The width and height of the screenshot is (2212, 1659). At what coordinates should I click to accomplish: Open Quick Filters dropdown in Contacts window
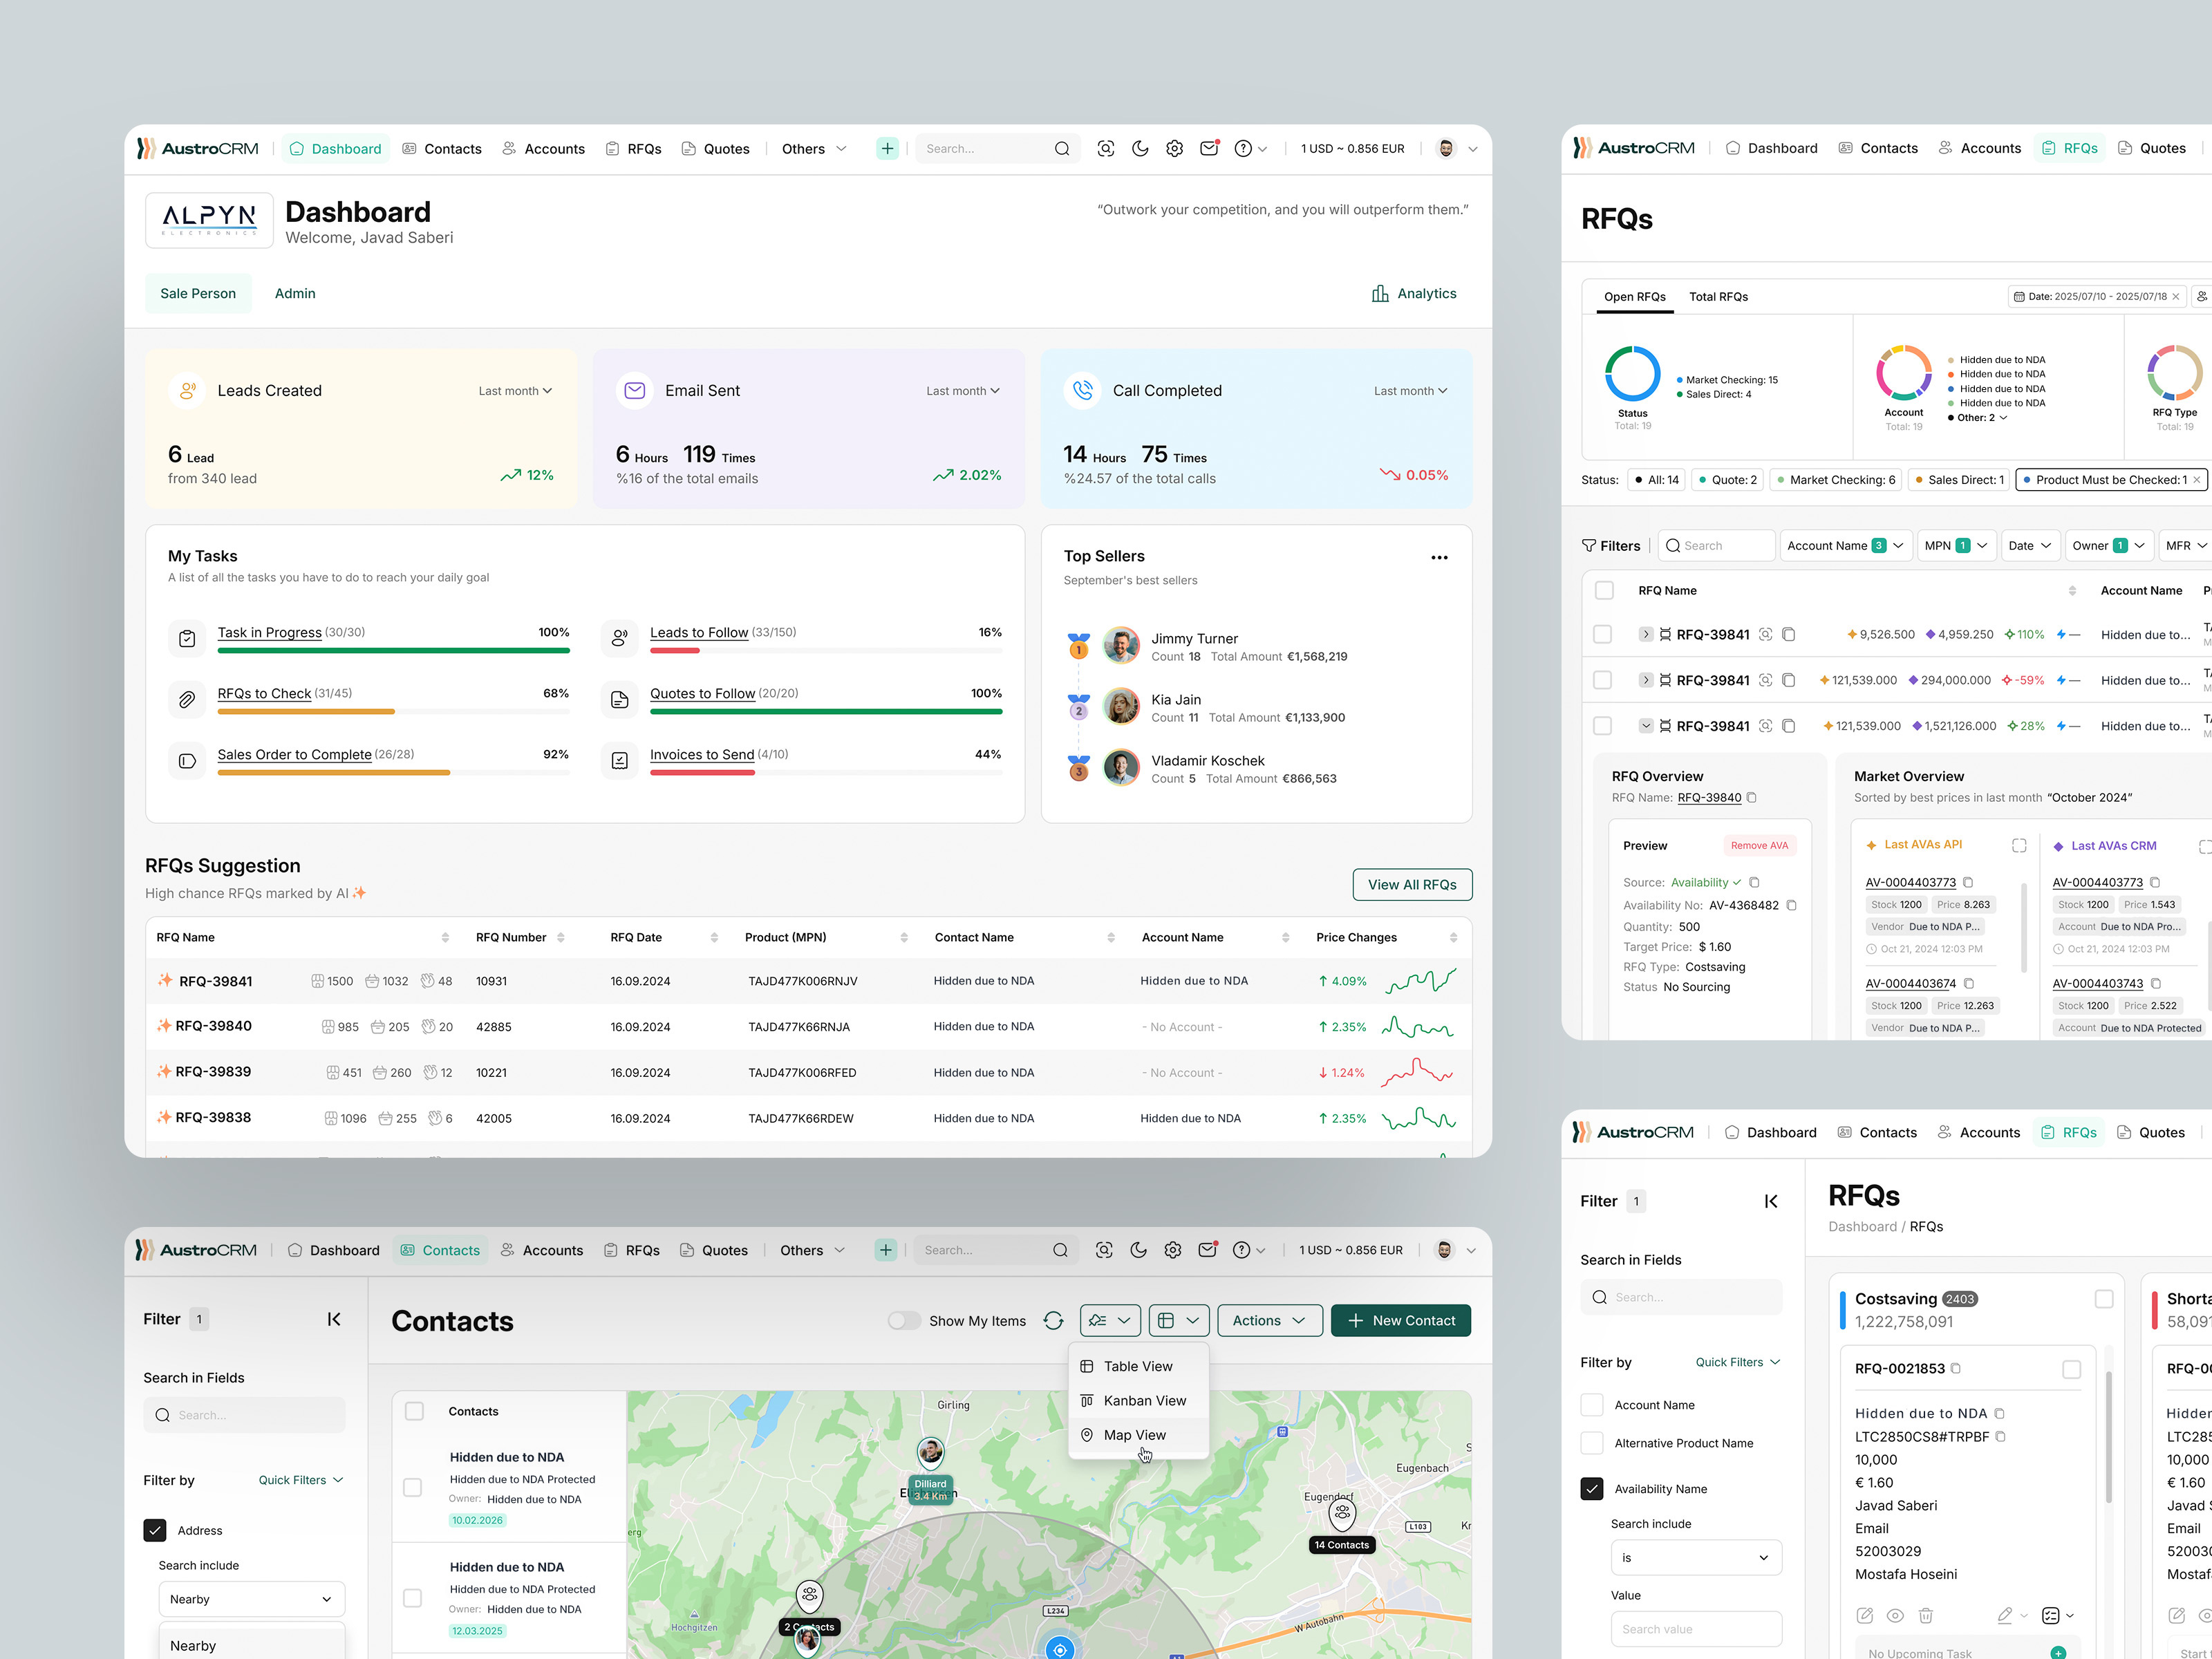coord(301,1480)
